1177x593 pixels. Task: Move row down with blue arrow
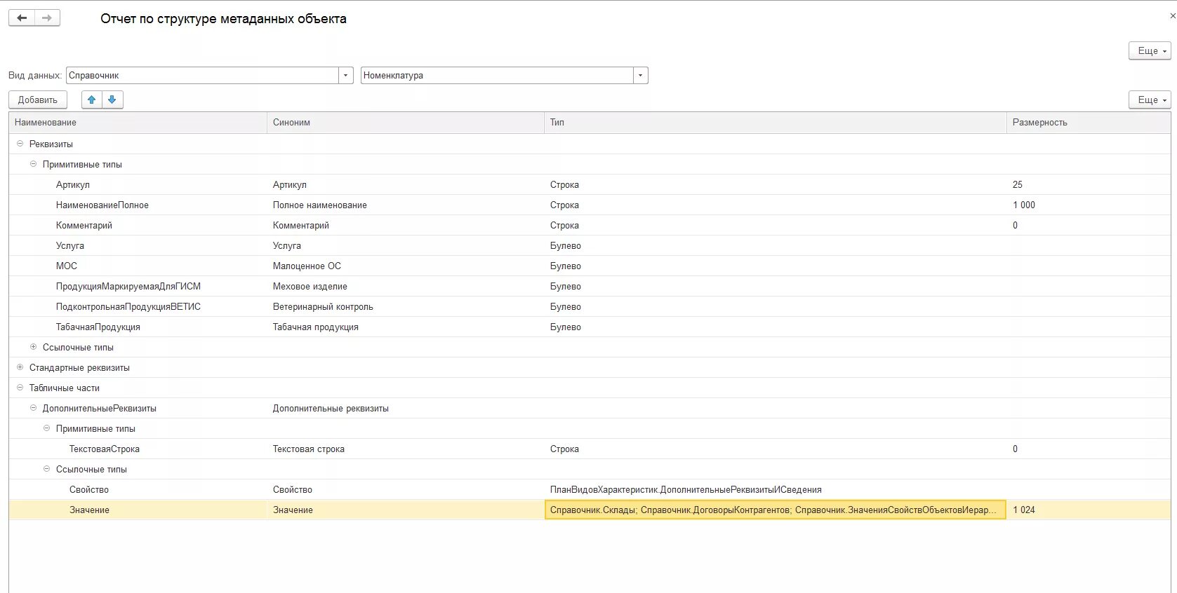tap(112, 100)
